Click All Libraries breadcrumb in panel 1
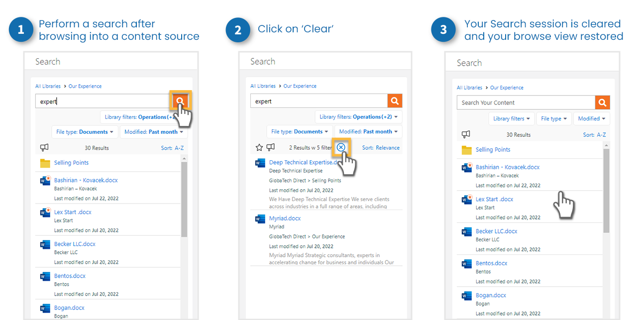The image size is (641, 320). (48, 86)
